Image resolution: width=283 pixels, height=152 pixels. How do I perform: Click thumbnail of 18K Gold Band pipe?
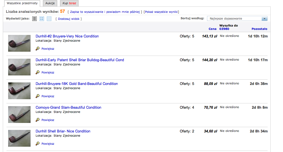(x=19, y=91)
